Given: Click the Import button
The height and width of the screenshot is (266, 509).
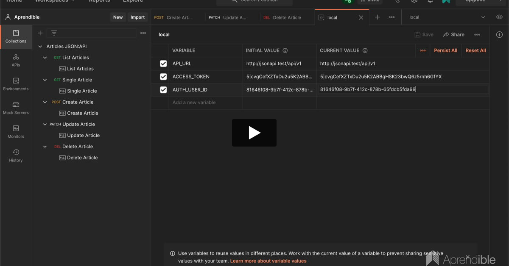Looking at the screenshot, I should coord(137,17).
